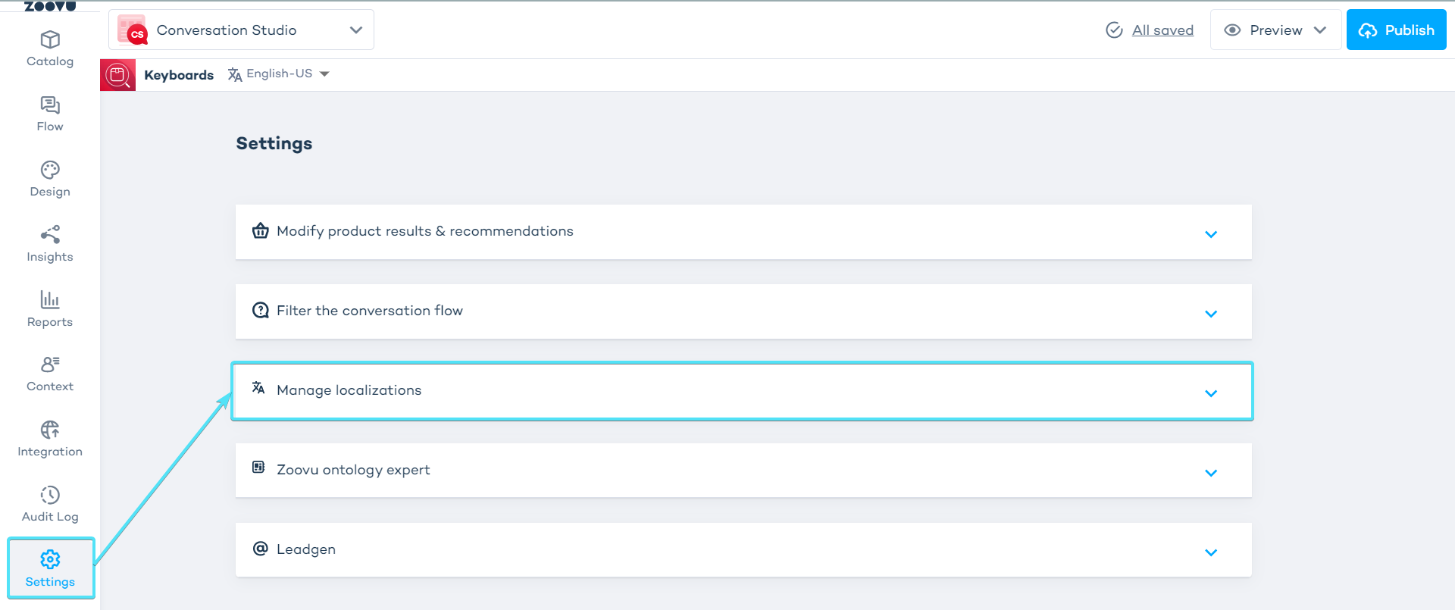Viewport: 1455px width, 610px height.
Task: Open the Integration globe section
Action: point(50,439)
